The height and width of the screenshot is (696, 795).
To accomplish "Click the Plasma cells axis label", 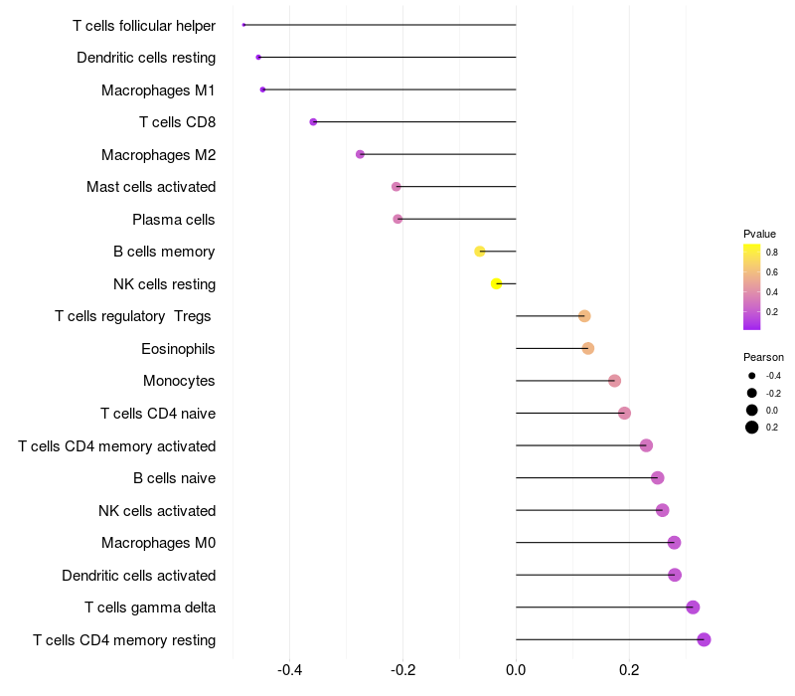I will tap(174, 219).
